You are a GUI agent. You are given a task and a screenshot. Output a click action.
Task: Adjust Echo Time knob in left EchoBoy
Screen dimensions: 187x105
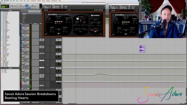click(x=58, y=19)
